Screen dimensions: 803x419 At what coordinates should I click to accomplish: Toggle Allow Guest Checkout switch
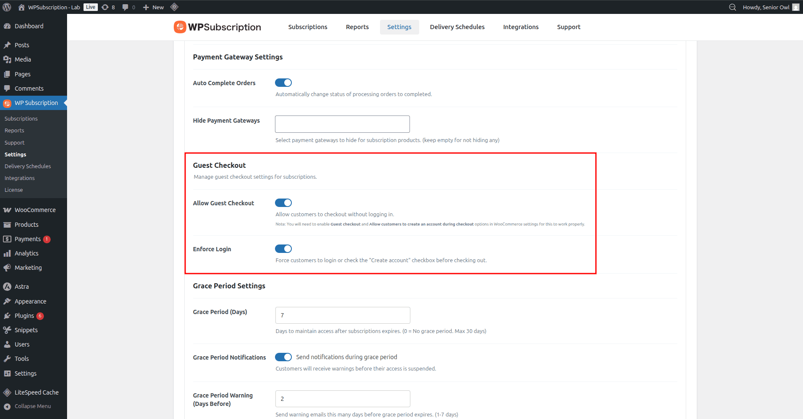pos(283,203)
